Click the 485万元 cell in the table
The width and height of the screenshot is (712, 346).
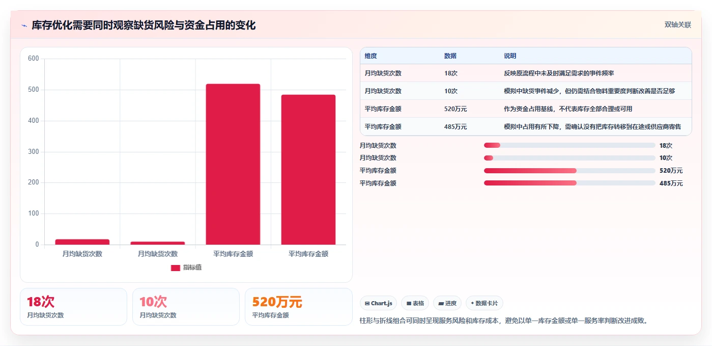tap(455, 127)
